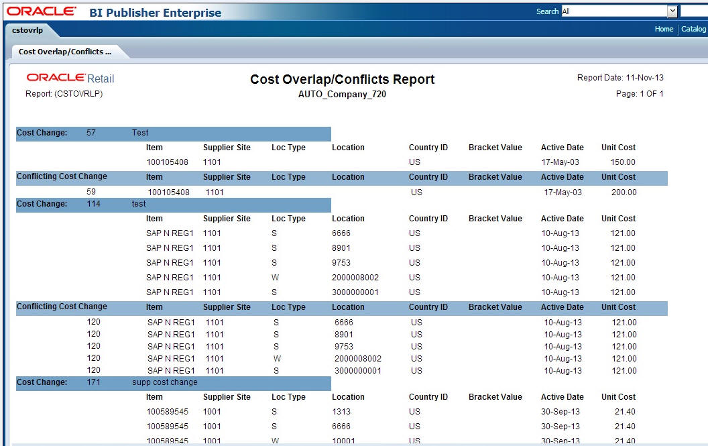Select the cstovrlp tab
Screen dimensions: 708x446
click(x=27, y=30)
